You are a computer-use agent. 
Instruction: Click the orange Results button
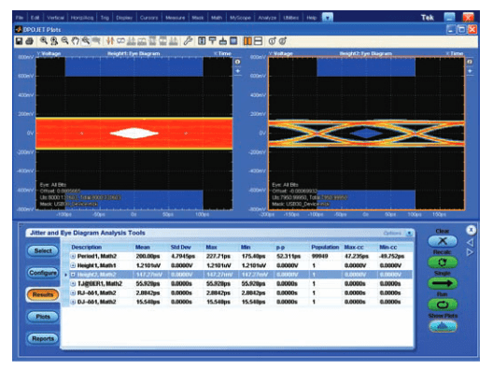click(43, 294)
